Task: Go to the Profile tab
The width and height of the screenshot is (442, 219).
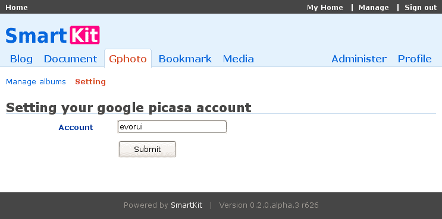Action: 415,59
